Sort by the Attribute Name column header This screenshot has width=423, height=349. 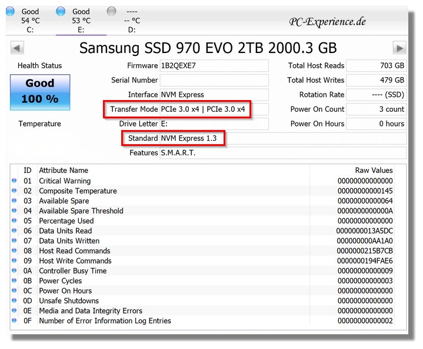coord(64,170)
